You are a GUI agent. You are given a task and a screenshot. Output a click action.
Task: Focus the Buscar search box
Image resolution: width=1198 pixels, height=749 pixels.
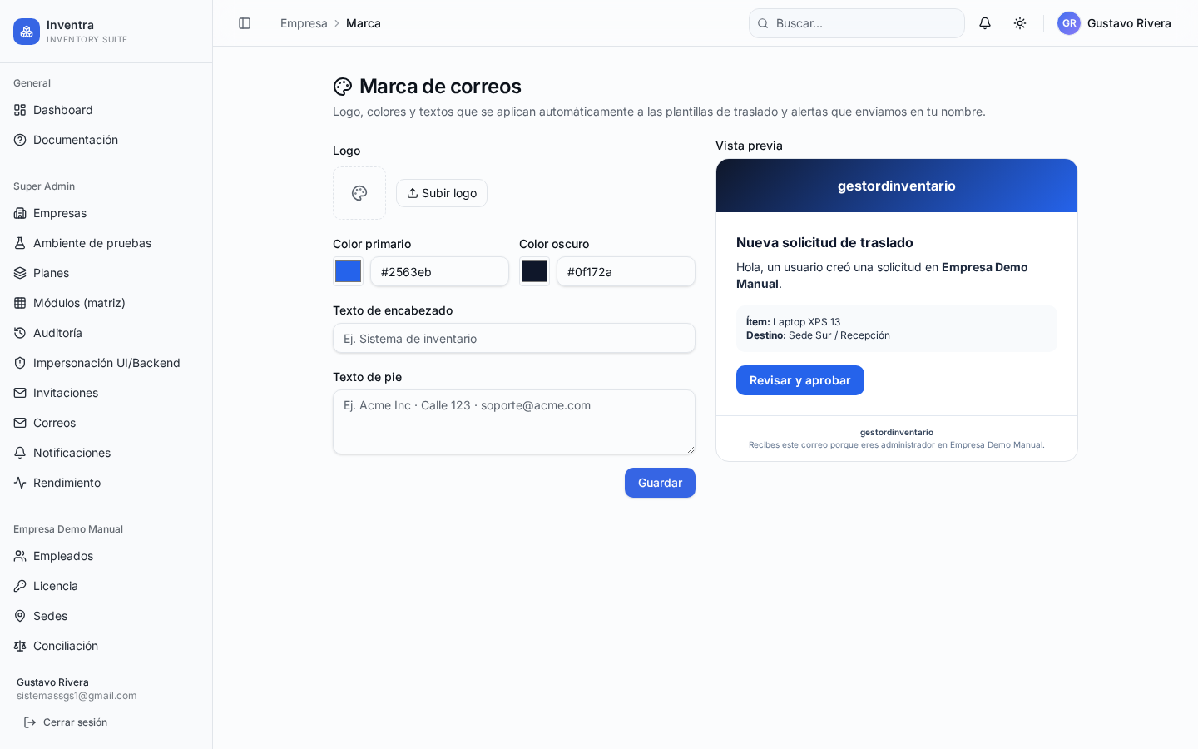[857, 23]
